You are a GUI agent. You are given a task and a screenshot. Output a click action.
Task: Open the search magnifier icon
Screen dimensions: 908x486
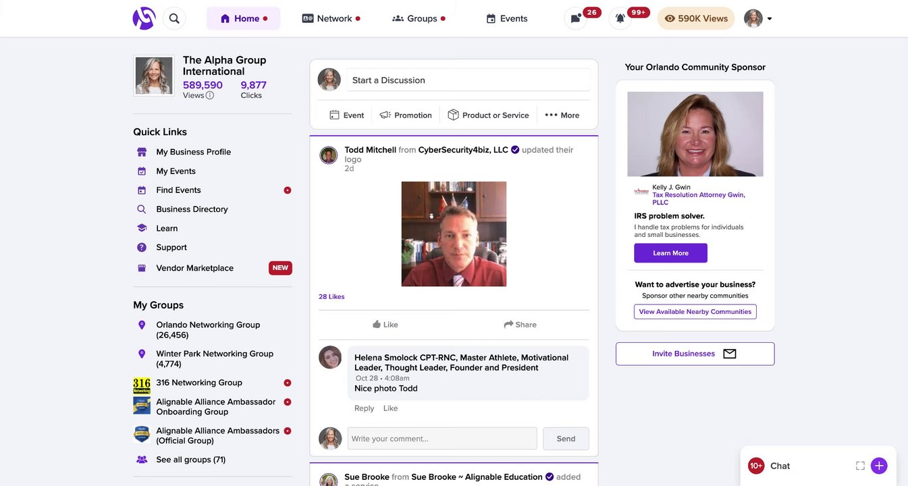174,18
